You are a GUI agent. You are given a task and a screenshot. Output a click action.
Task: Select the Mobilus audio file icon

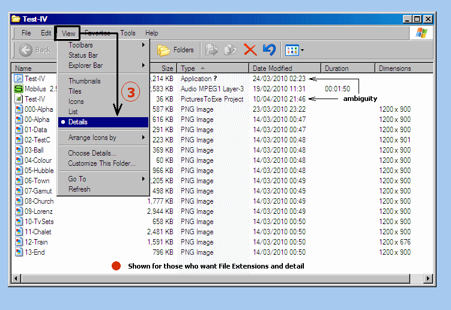click(19, 89)
